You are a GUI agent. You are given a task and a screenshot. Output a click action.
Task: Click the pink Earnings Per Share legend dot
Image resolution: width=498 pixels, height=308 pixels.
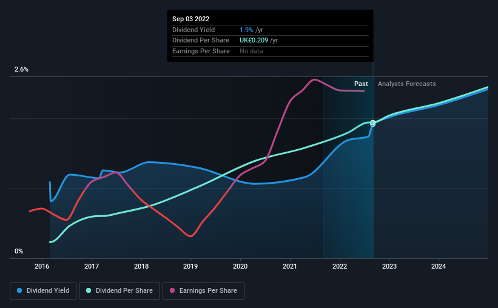[172, 290]
